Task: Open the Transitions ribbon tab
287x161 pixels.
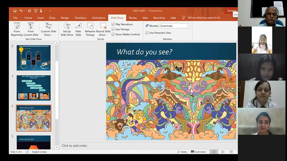Action: pos(80,18)
